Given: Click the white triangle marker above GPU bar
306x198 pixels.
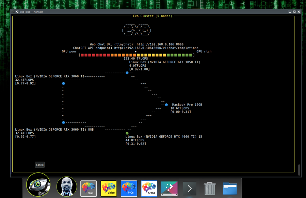Looking at the screenshot, I should point(136,52).
